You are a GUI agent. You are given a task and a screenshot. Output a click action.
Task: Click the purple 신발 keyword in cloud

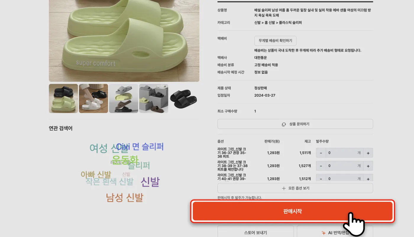click(150, 182)
